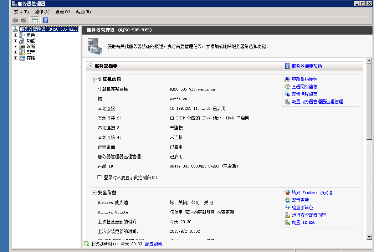Click the server toolbox header image
This screenshot has width=374, height=252.
click(x=95, y=46)
